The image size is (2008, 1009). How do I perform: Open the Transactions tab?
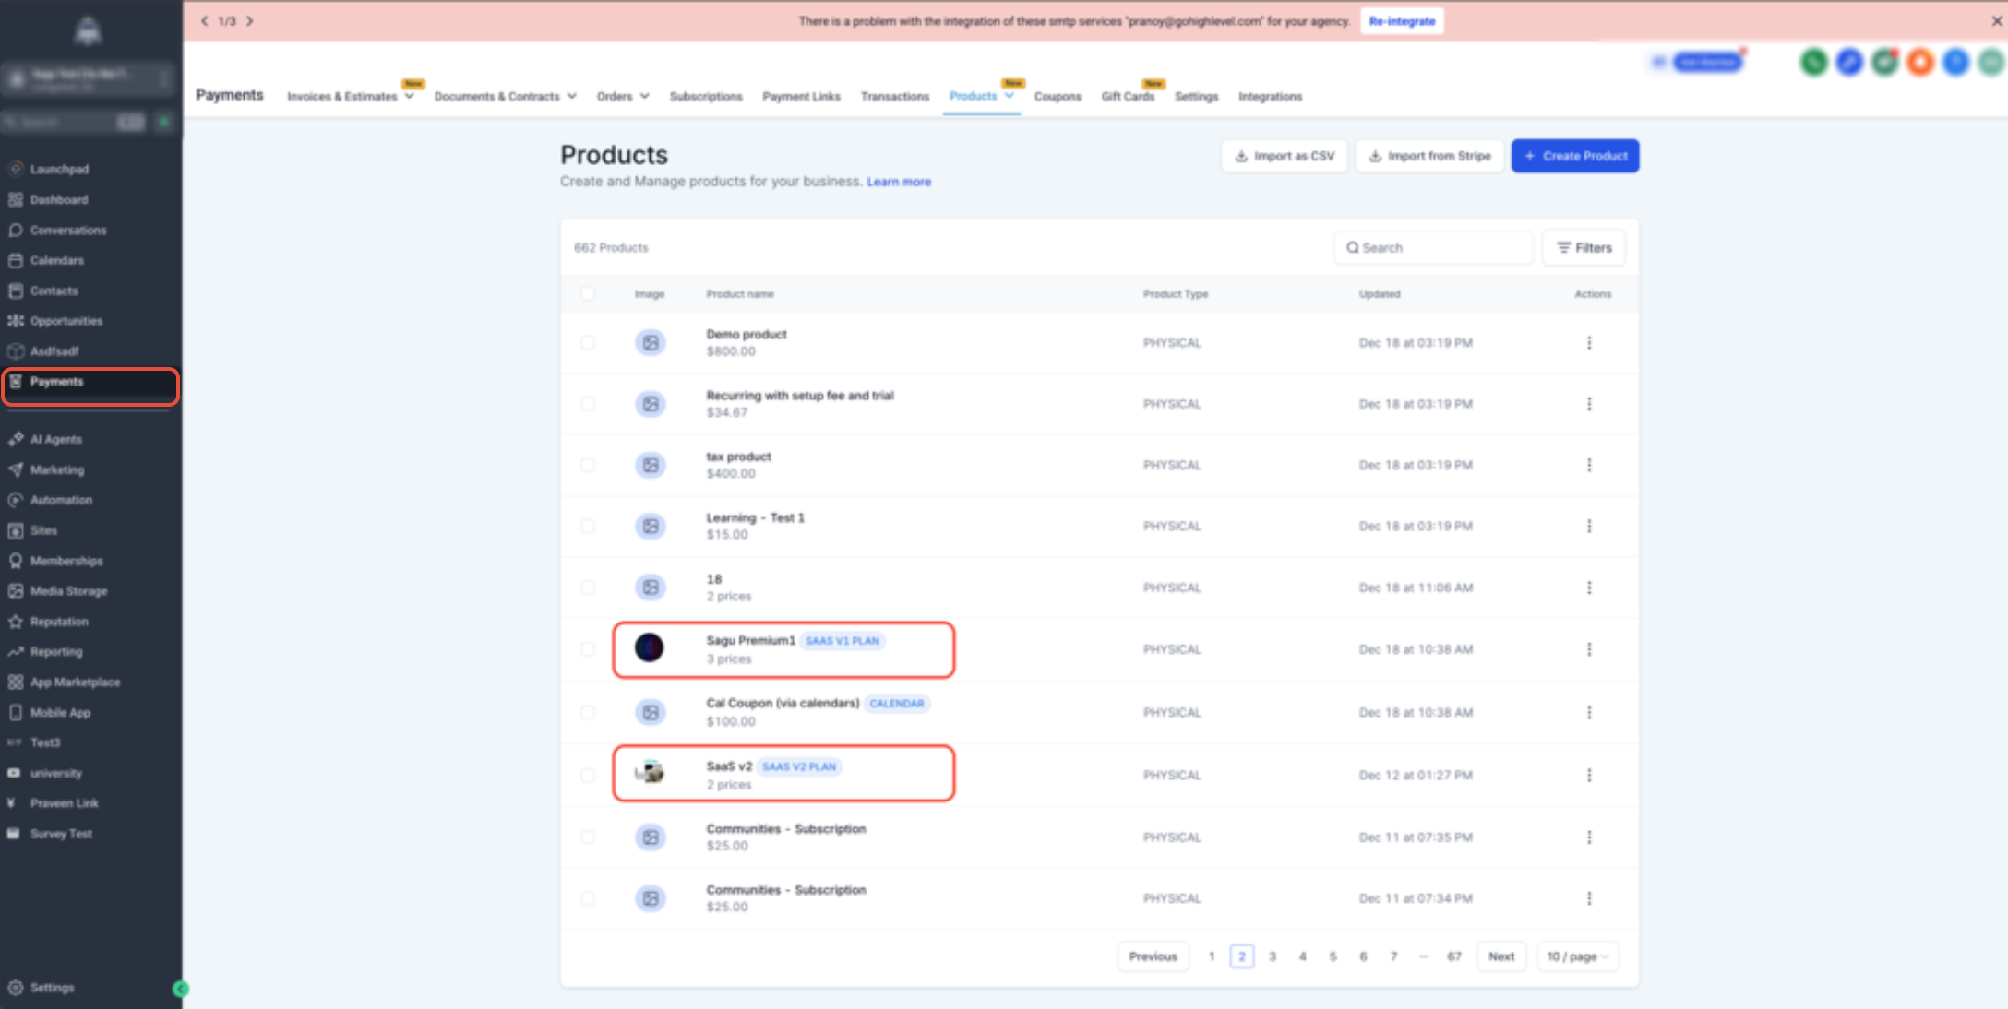pyautogui.click(x=894, y=96)
